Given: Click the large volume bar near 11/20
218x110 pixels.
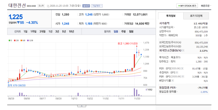Looking at the screenshot, I should pos(134,92).
